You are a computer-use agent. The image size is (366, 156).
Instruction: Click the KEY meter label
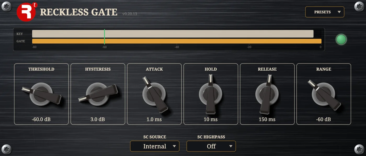pyautogui.click(x=20, y=34)
